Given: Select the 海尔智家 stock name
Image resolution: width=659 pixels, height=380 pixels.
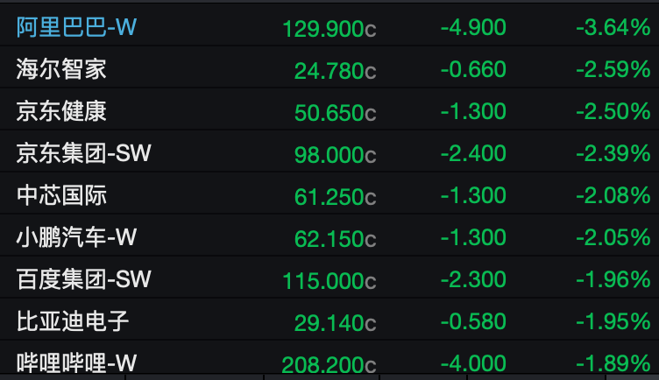Looking at the screenshot, I should coord(61,69).
